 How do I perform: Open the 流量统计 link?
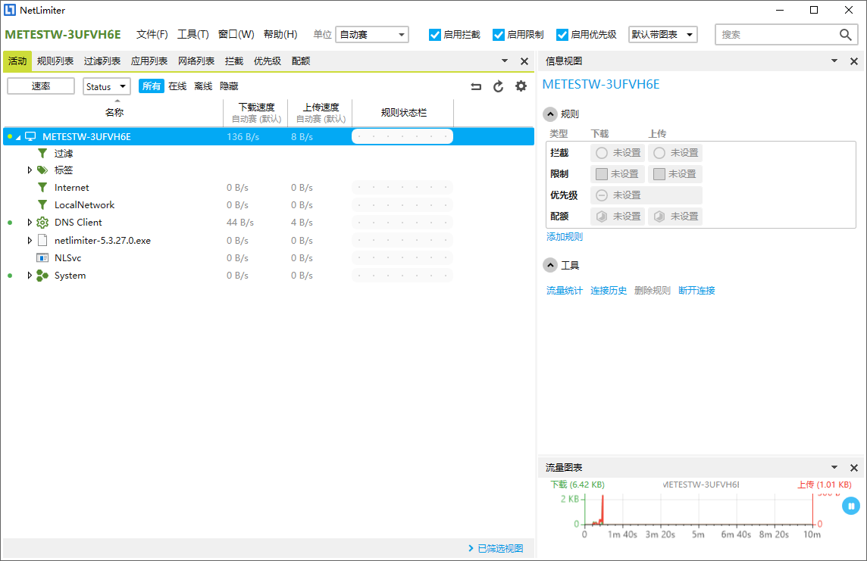[x=565, y=291]
